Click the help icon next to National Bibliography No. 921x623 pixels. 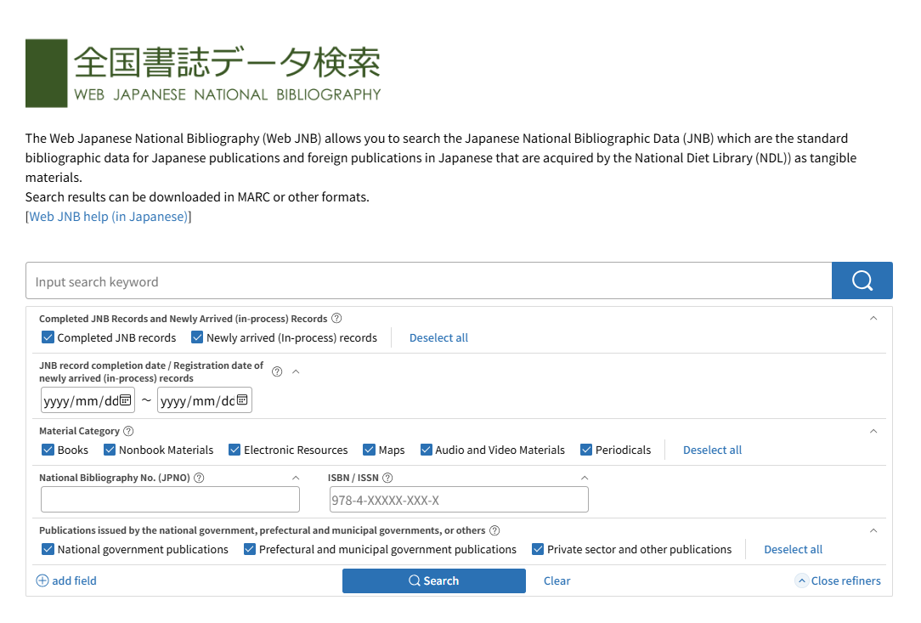[x=201, y=477]
